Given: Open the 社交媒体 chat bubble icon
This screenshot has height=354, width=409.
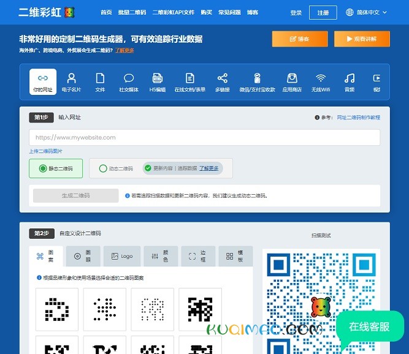Looking at the screenshot, I should pyautogui.click(x=129, y=78).
